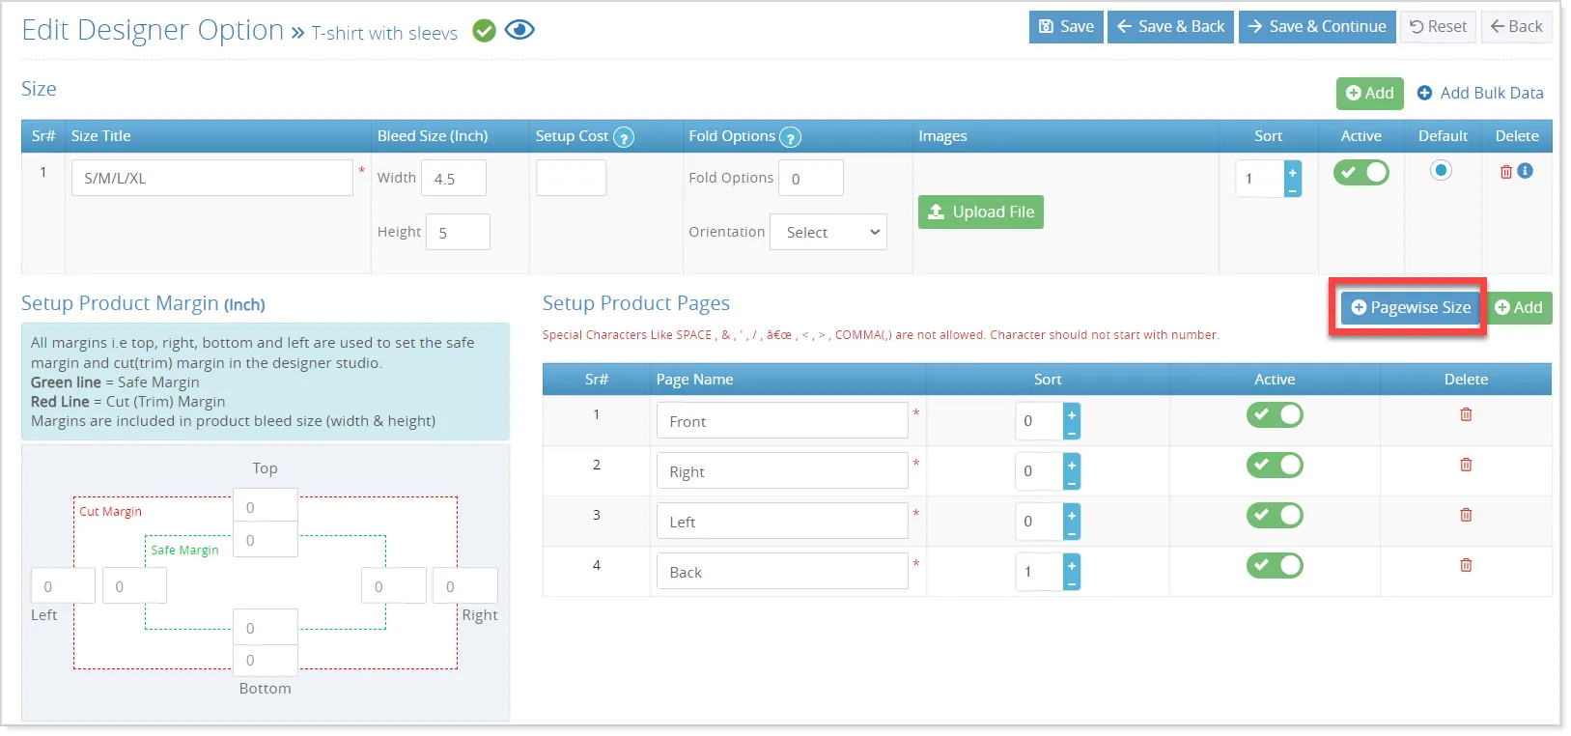Click the green active status checkmark icon
Viewport: 1571px width, 736px height.
tap(484, 31)
